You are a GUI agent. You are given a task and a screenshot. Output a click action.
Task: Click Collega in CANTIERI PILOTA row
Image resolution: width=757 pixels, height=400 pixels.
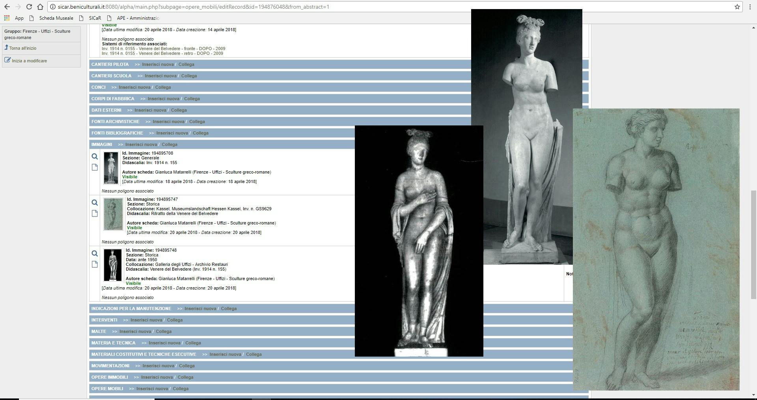click(x=186, y=64)
